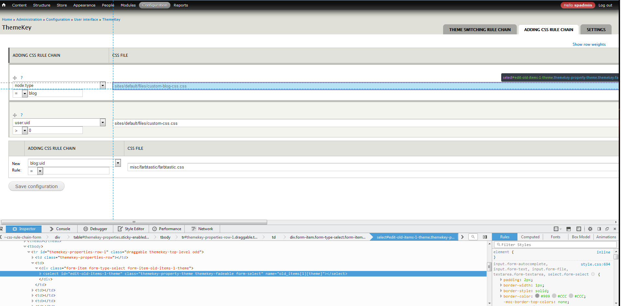The height and width of the screenshot is (306, 621).
Task: Select the Rules sidebar tab
Action: coord(505,237)
